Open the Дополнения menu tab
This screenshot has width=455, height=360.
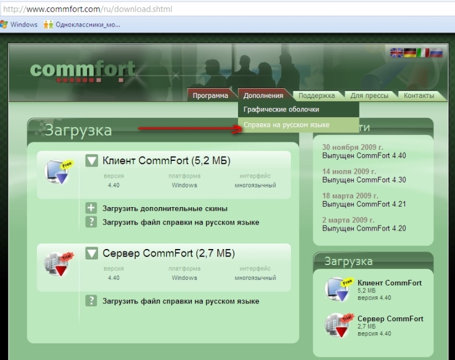pyautogui.click(x=263, y=96)
